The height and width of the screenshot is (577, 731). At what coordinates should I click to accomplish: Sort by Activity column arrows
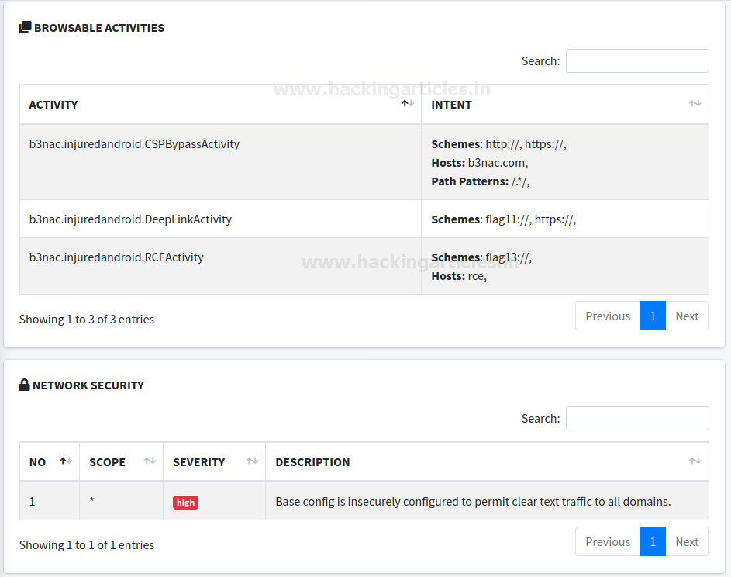click(x=408, y=104)
